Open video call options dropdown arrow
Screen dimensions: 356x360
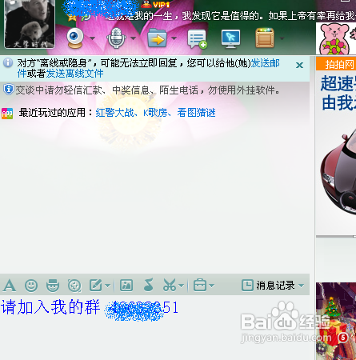92,38
